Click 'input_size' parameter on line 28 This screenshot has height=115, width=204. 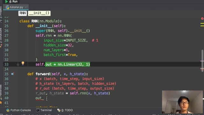[x=54, y=41]
